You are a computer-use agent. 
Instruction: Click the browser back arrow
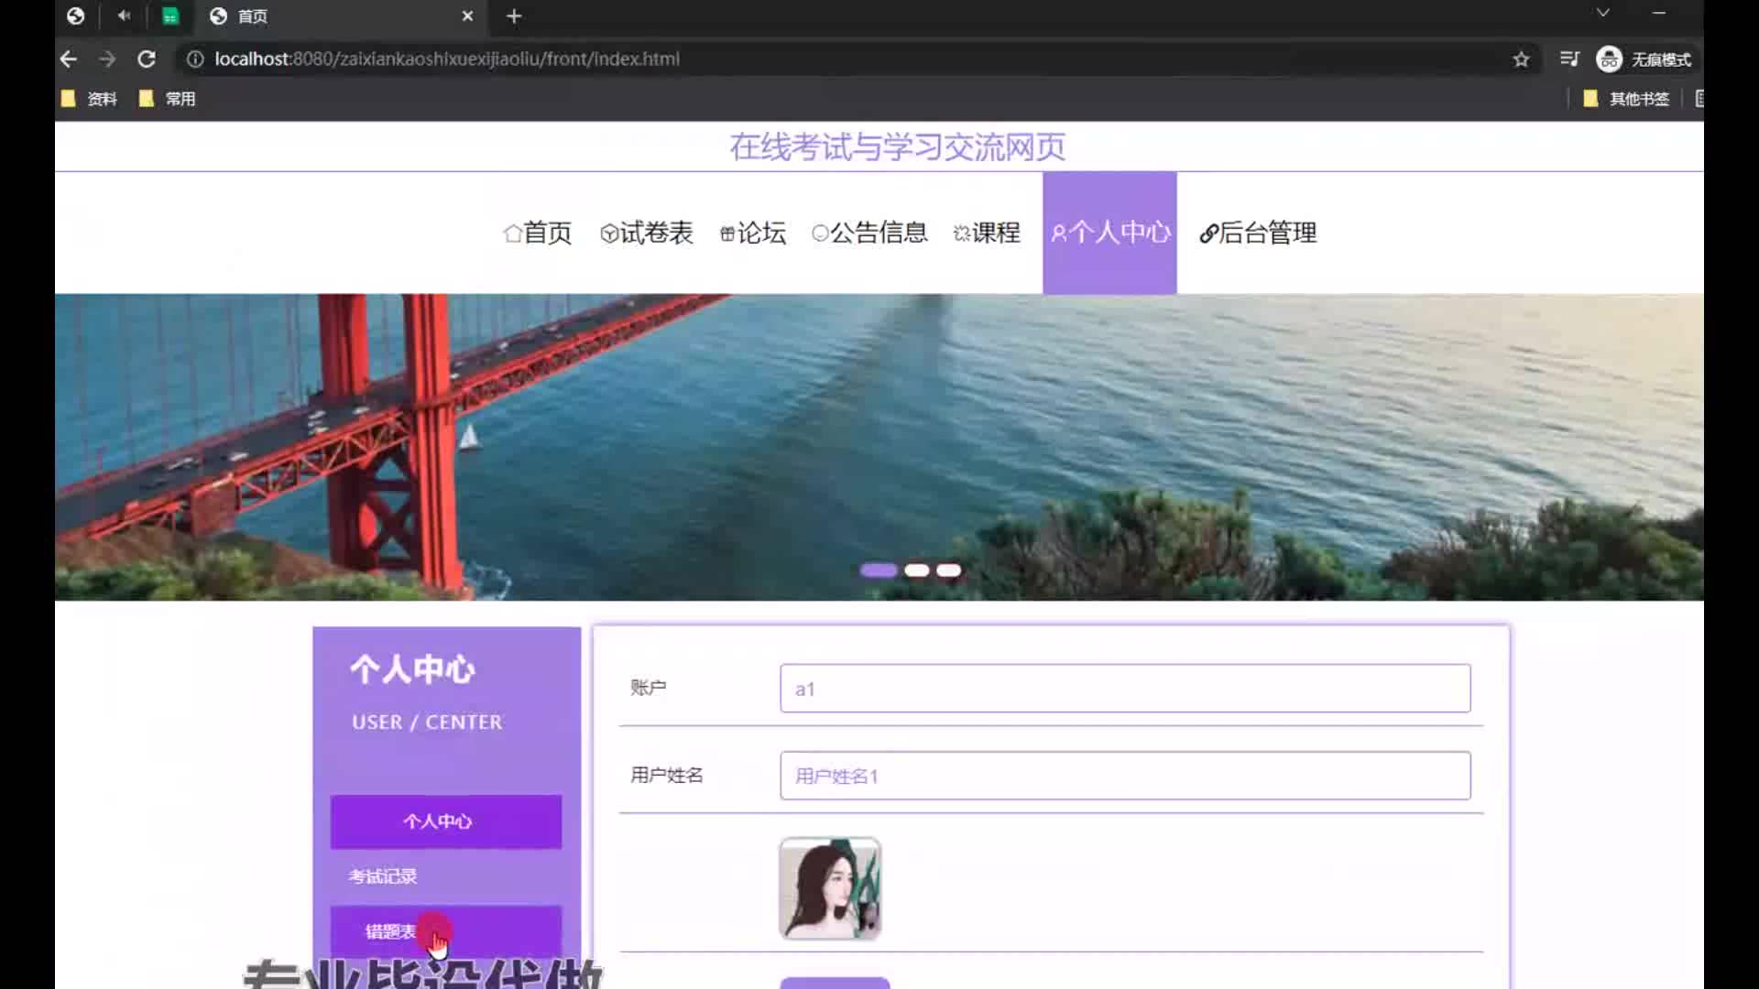pyautogui.click(x=69, y=60)
